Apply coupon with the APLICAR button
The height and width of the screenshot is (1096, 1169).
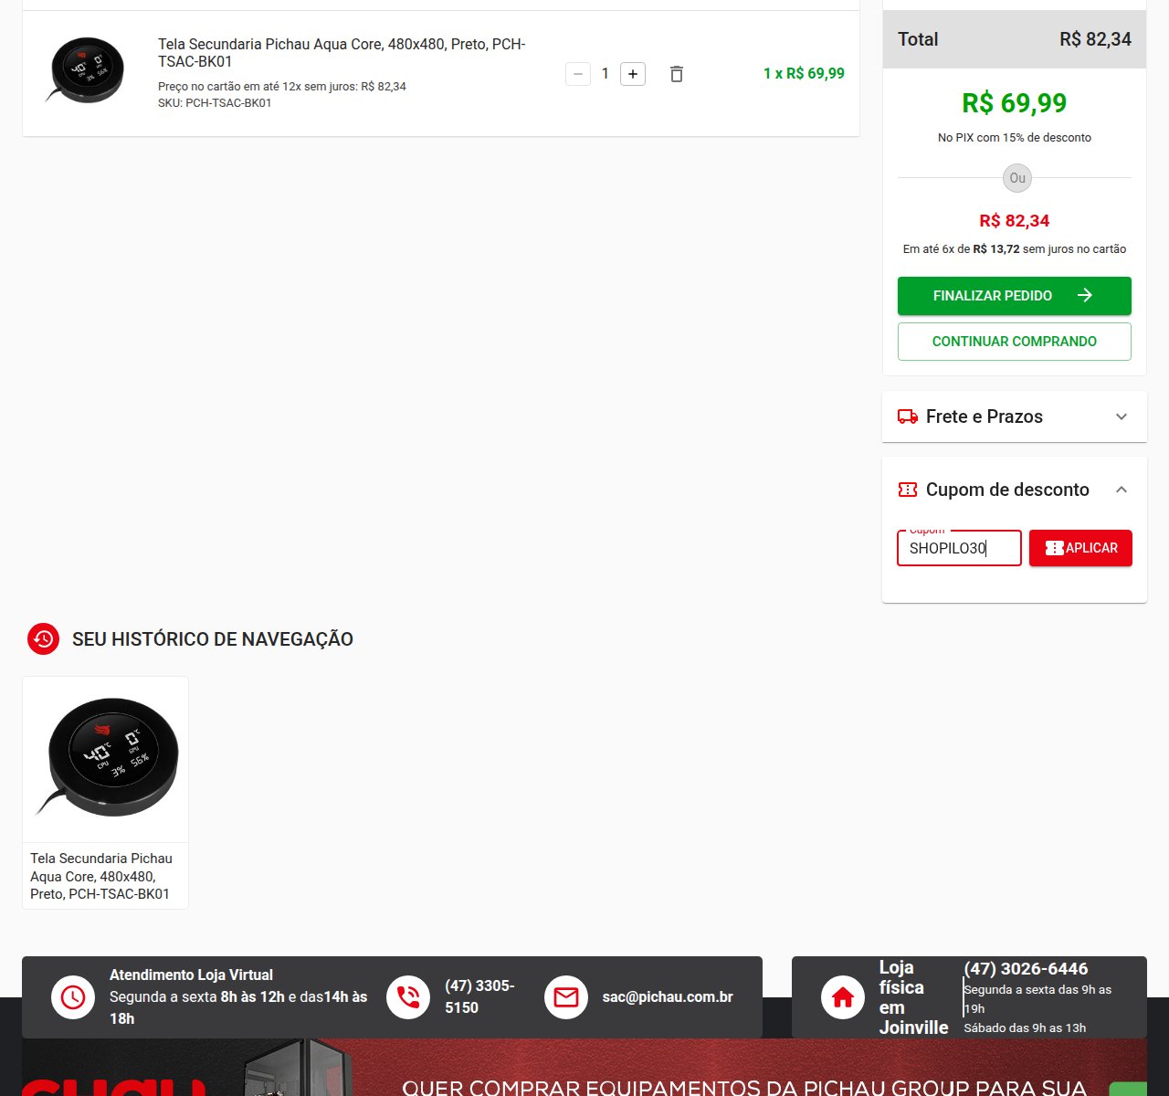tap(1080, 548)
